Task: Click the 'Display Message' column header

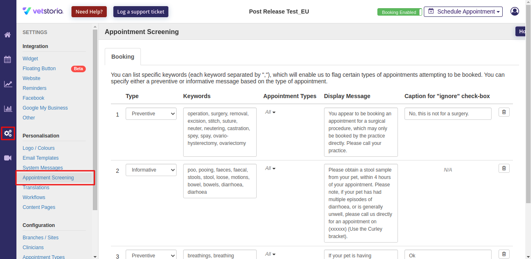Action: click(x=347, y=96)
